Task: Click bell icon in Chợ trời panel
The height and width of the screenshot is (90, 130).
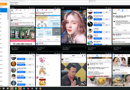Action: pyautogui.click(x=105, y=55)
